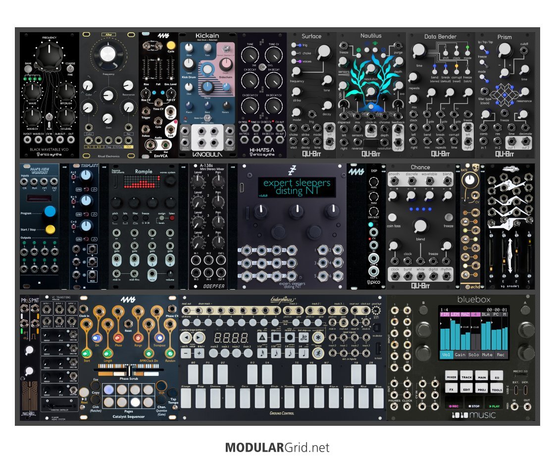This screenshot has width=555, height=458.
Task: Adjust the Phase Scrub slider on Catalyst Sequencer
Action: point(129,371)
